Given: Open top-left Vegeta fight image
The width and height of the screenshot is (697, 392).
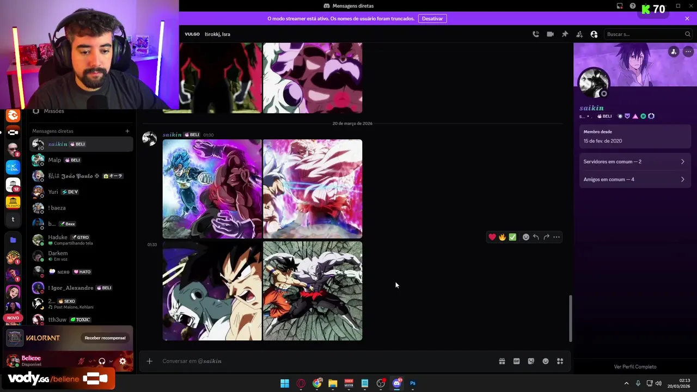Looking at the screenshot, I should (x=212, y=189).
